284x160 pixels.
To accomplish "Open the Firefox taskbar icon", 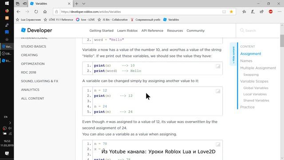I will click(7, 11).
